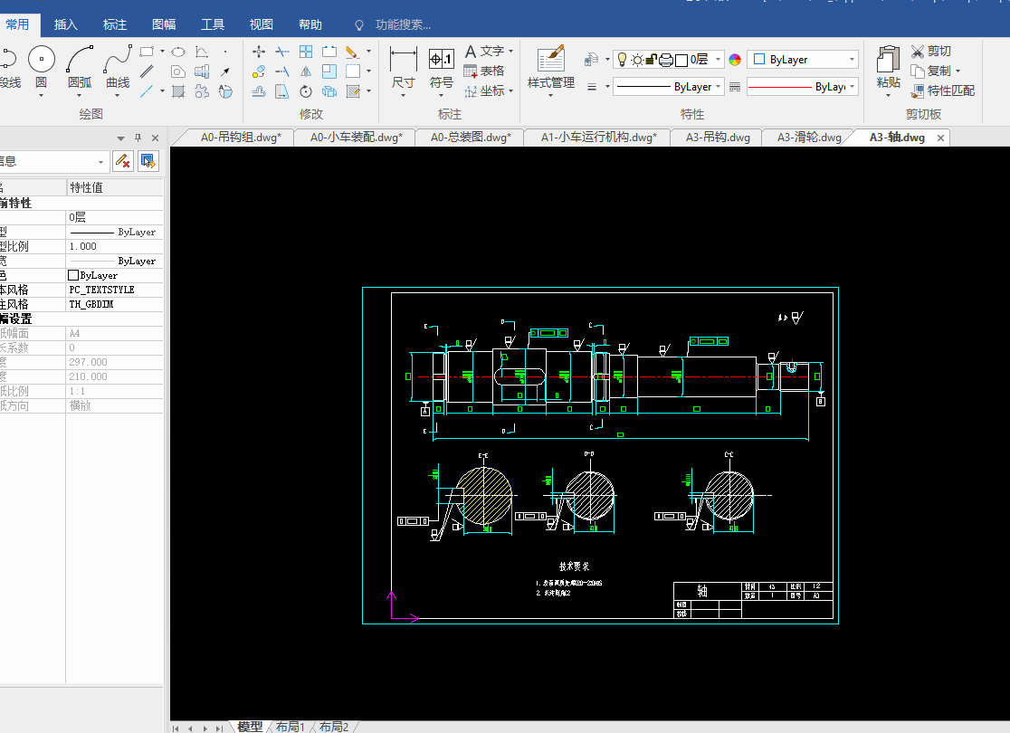Open the 0层 layer dropdown
1010x733 pixels.
click(x=719, y=60)
